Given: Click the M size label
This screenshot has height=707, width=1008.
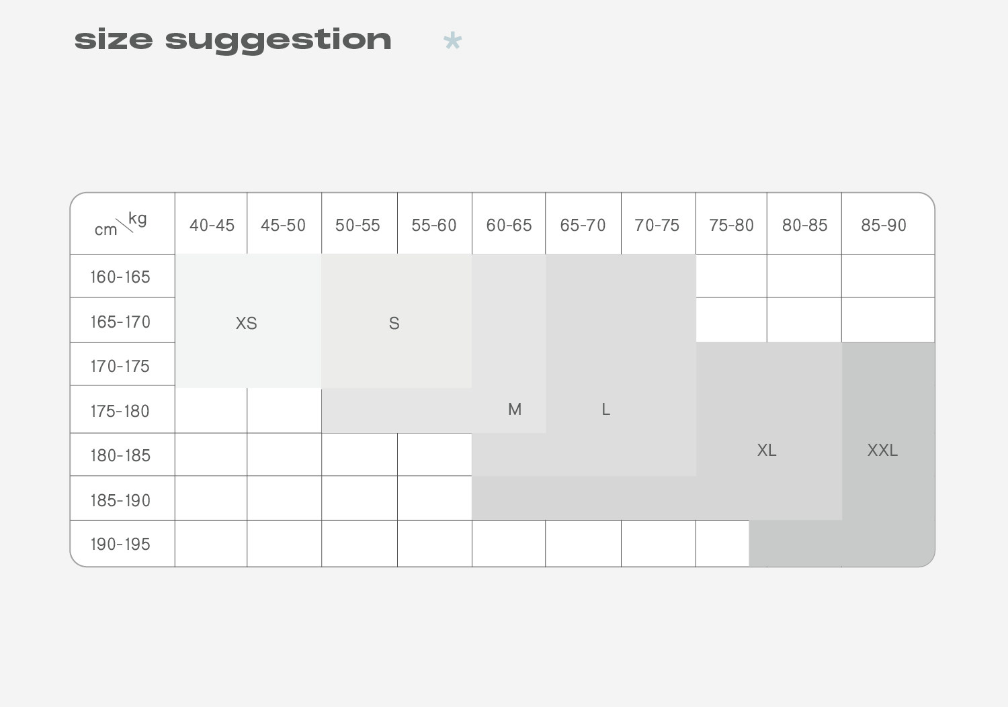Looking at the screenshot, I should click(x=515, y=409).
